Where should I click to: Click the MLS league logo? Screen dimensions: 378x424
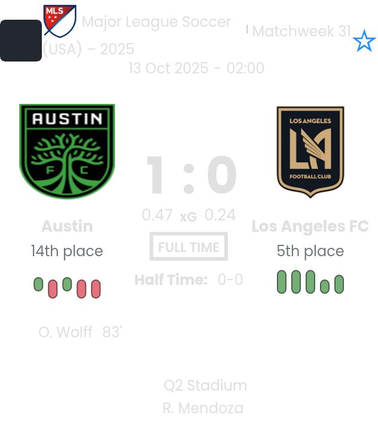pyautogui.click(x=59, y=21)
